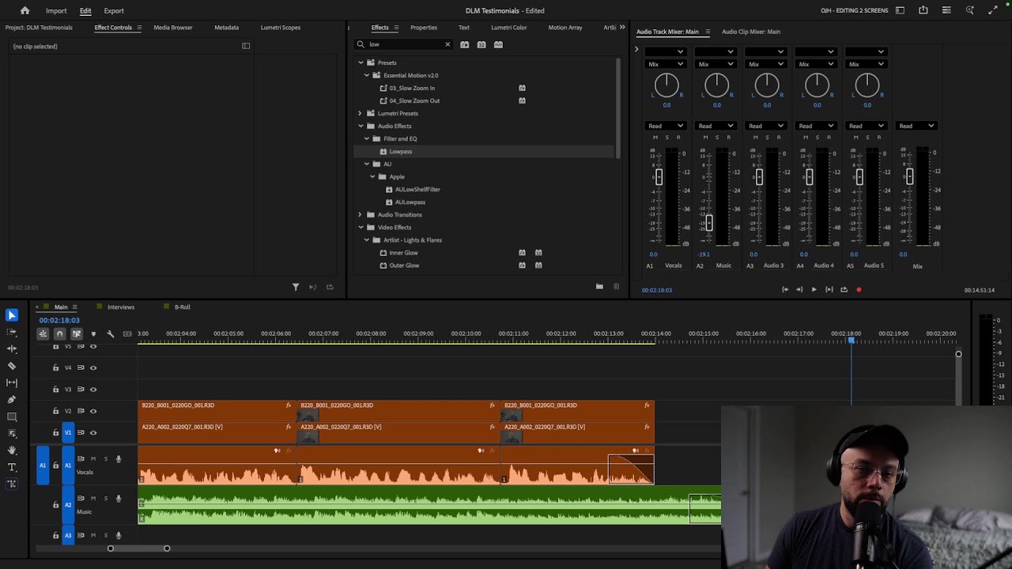Select the Rectangle tool
Image resolution: width=1012 pixels, height=569 pixels.
coord(12,416)
